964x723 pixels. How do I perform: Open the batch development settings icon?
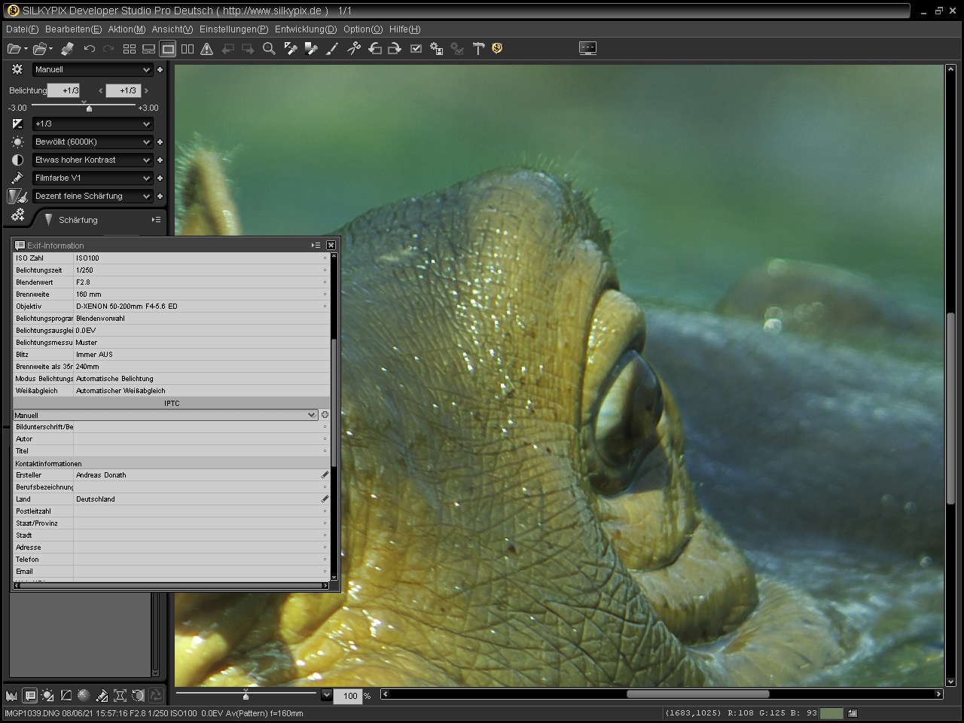point(436,48)
